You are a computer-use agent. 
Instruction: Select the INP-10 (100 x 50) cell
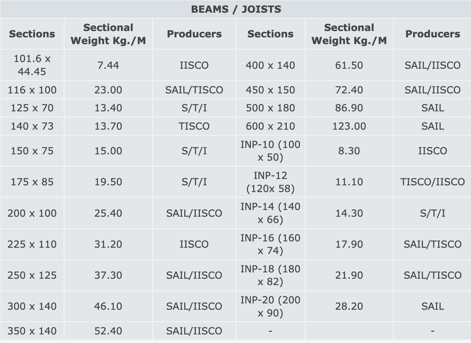(270, 151)
